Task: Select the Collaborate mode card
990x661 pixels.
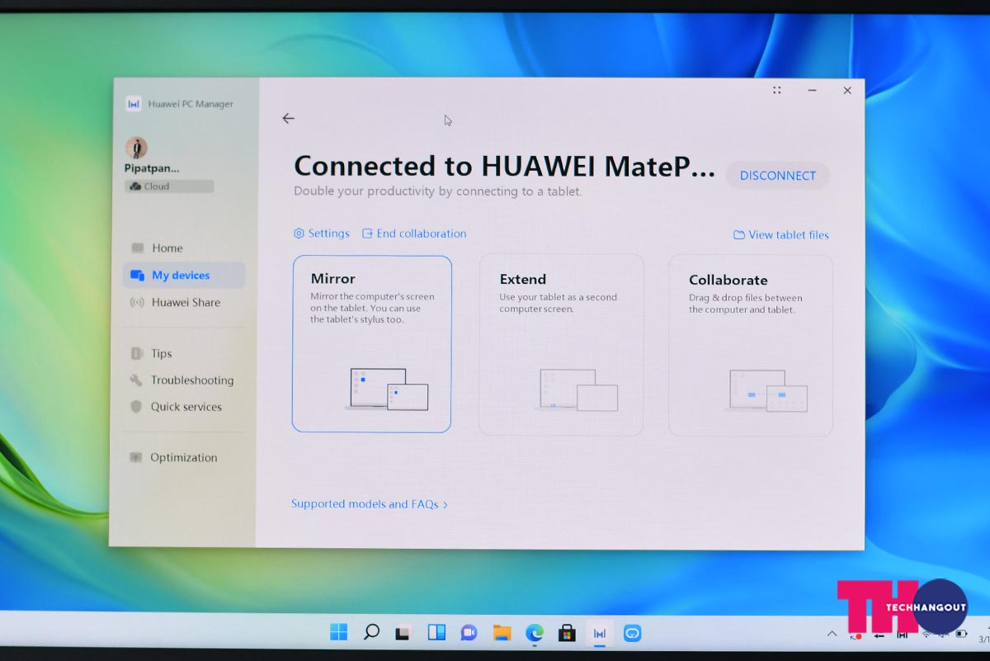Action: point(751,345)
